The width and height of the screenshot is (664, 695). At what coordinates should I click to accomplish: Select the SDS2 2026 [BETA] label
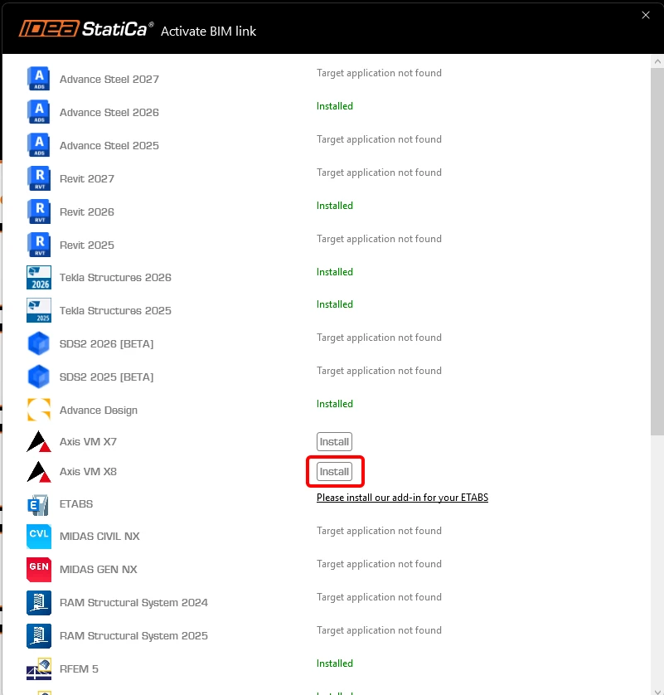(x=106, y=344)
